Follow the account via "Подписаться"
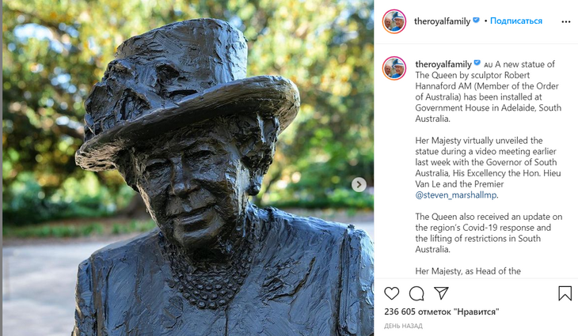The height and width of the screenshot is (336, 578). click(x=516, y=21)
